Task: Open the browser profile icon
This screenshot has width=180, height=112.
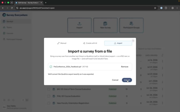Action: point(172,8)
